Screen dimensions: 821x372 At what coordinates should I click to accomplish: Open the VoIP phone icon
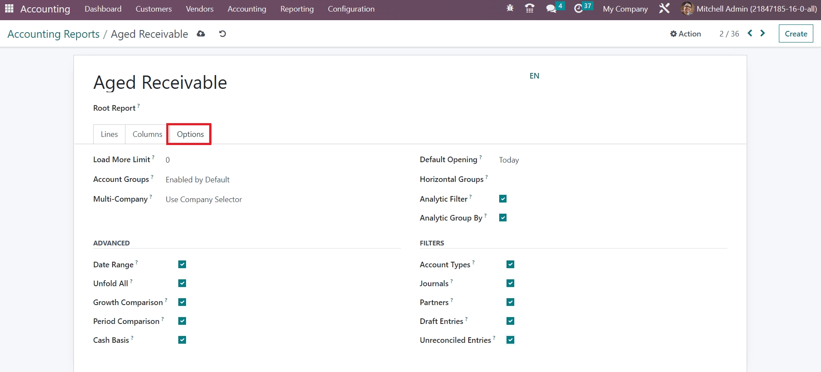tap(530, 9)
